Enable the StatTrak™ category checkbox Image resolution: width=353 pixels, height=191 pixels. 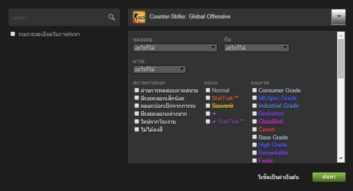click(208, 98)
